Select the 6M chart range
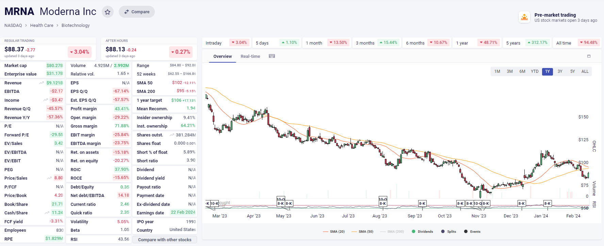 coord(522,71)
